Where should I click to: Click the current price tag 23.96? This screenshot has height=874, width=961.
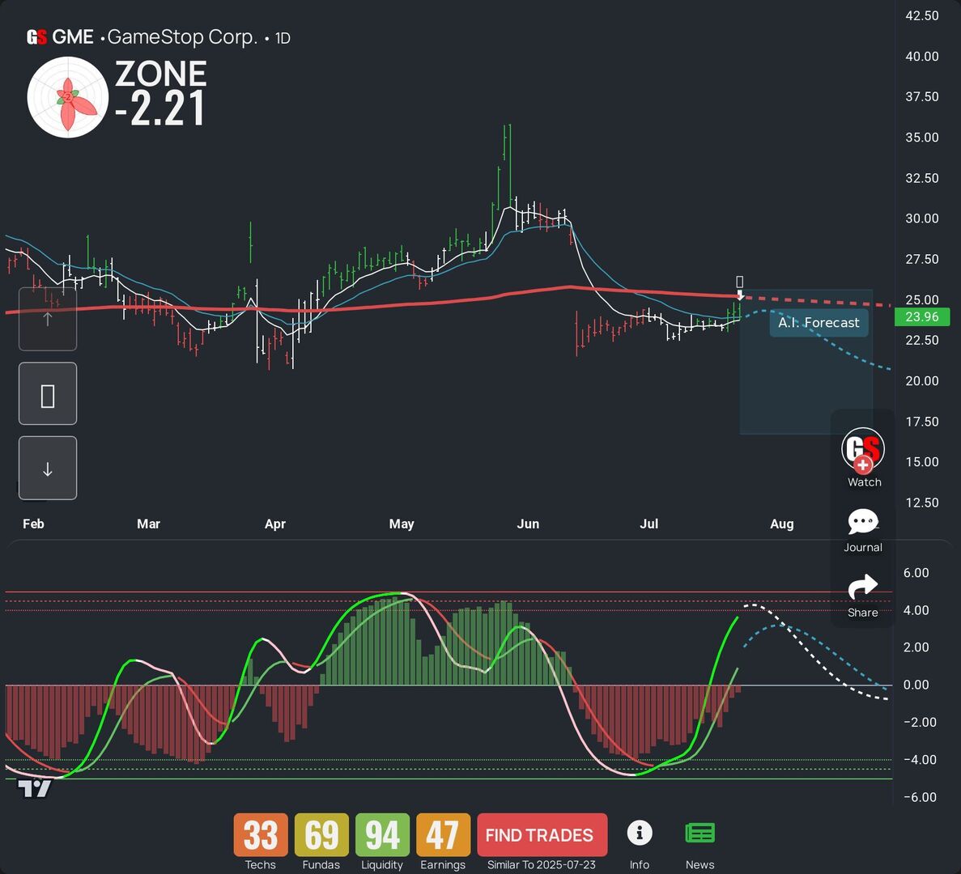(922, 316)
